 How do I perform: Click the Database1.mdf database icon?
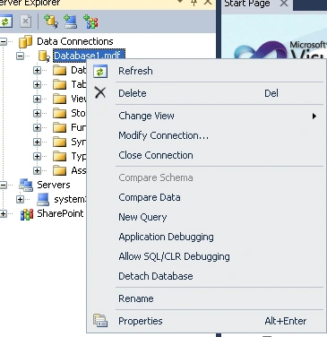pyautogui.click(x=44, y=56)
